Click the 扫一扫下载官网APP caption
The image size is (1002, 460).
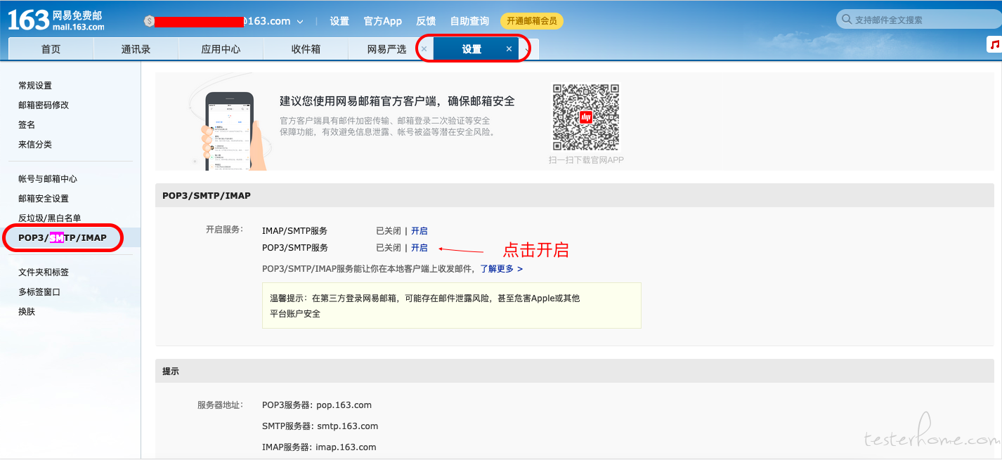pyautogui.click(x=586, y=160)
